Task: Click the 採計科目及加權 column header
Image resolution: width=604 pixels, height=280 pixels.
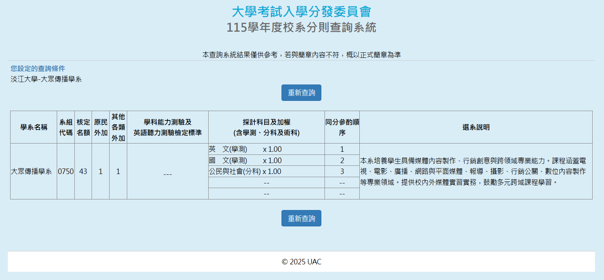Action: (x=266, y=127)
